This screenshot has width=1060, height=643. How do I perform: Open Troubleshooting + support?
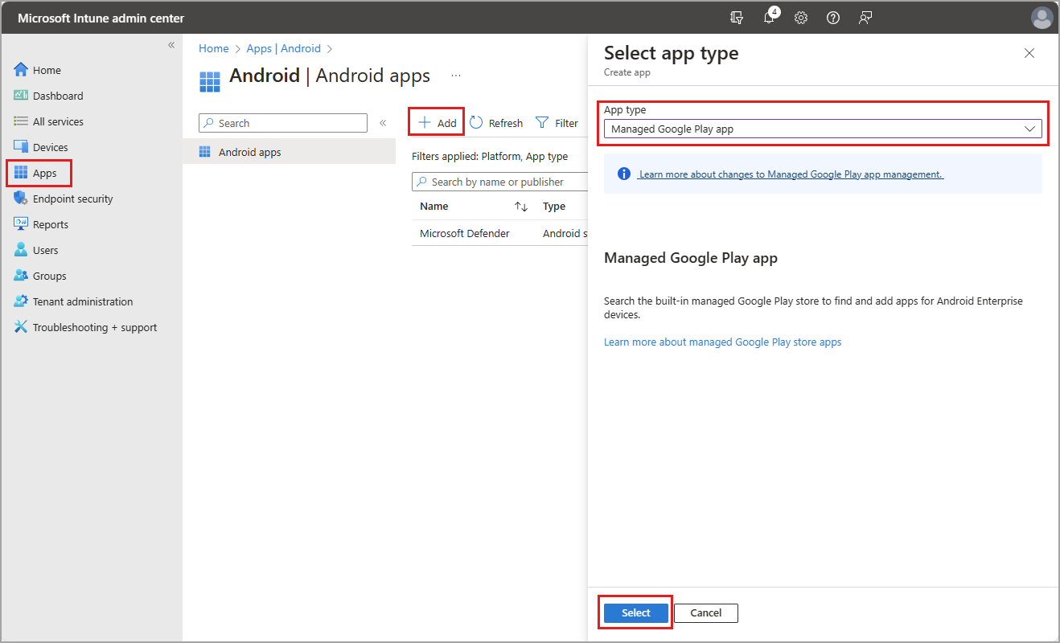91,327
